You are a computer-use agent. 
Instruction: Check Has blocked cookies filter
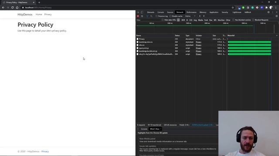(x=233, y=20)
